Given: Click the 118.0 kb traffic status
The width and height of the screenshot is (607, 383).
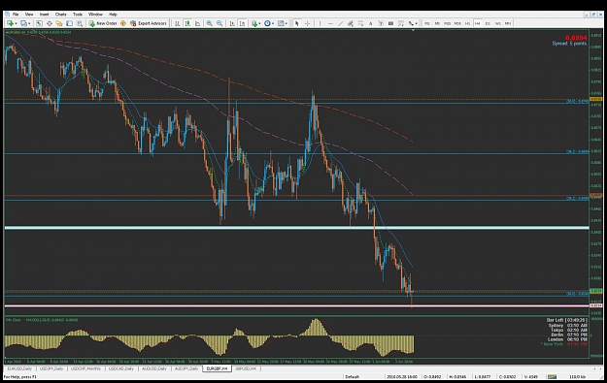Looking at the screenshot, I should [577, 376].
